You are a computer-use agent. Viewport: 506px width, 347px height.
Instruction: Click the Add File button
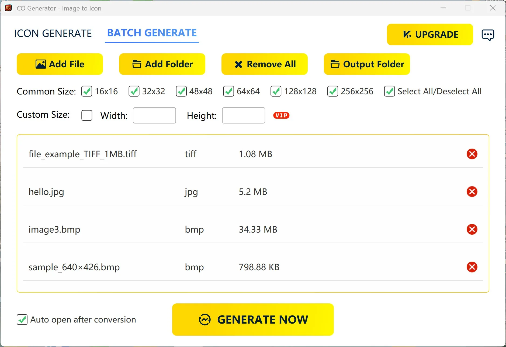point(60,64)
